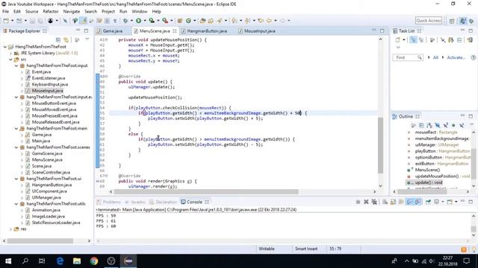Click the Back navigation arrow in toolbar
The image size is (478, 268).
pos(269,21)
